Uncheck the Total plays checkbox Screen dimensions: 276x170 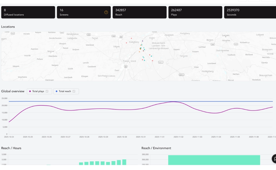click(x=47, y=91)
